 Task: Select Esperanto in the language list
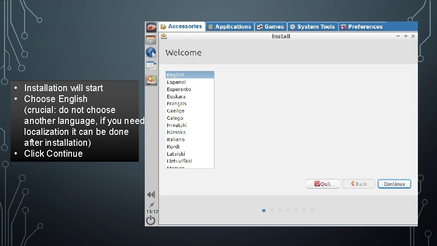pyautogui.click(x=190, y=89)
